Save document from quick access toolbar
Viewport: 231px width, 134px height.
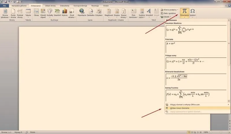tap(6, 2)
